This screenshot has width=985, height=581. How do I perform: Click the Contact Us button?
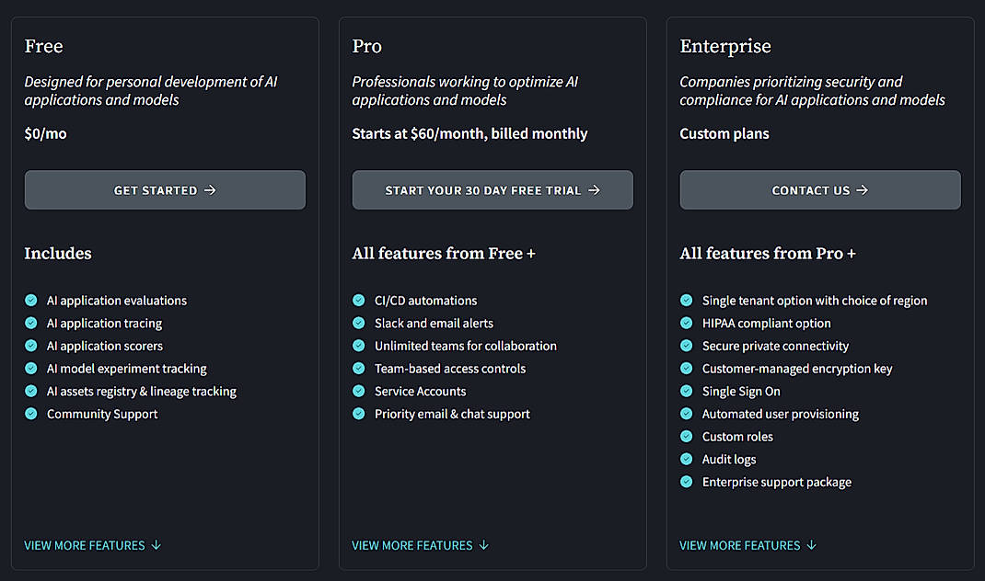click(x=820, y=189)
